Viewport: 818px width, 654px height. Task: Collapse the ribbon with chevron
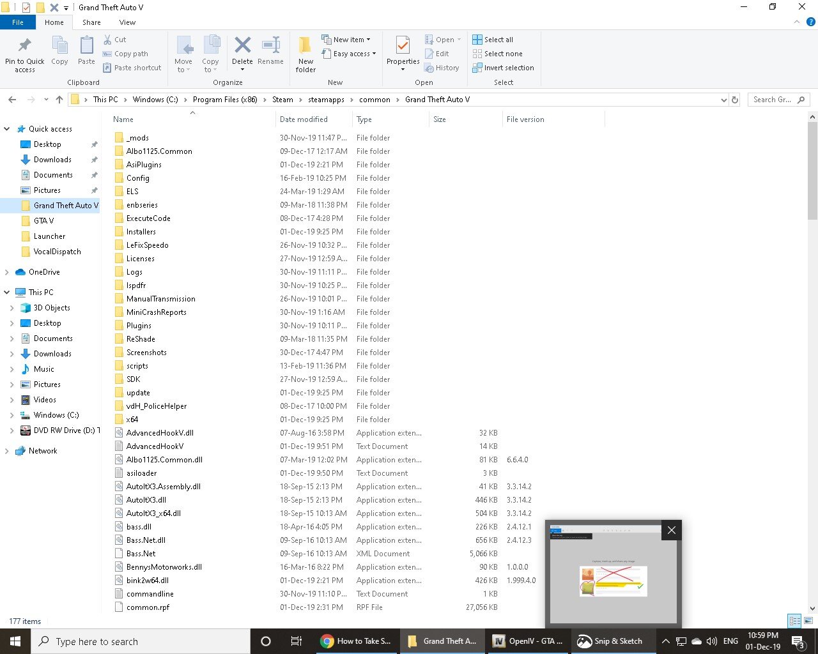tap(797, 22)
